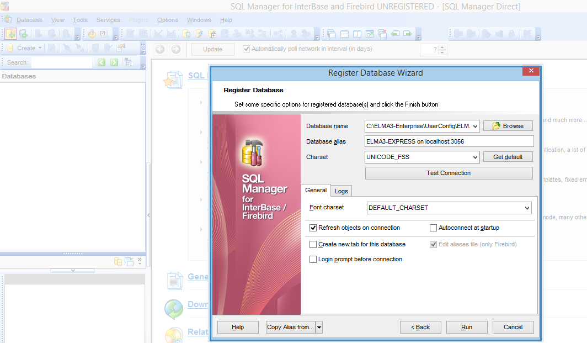The image size is (587, 343).
Task: Open the Tools menu
Action: (80, 20)
